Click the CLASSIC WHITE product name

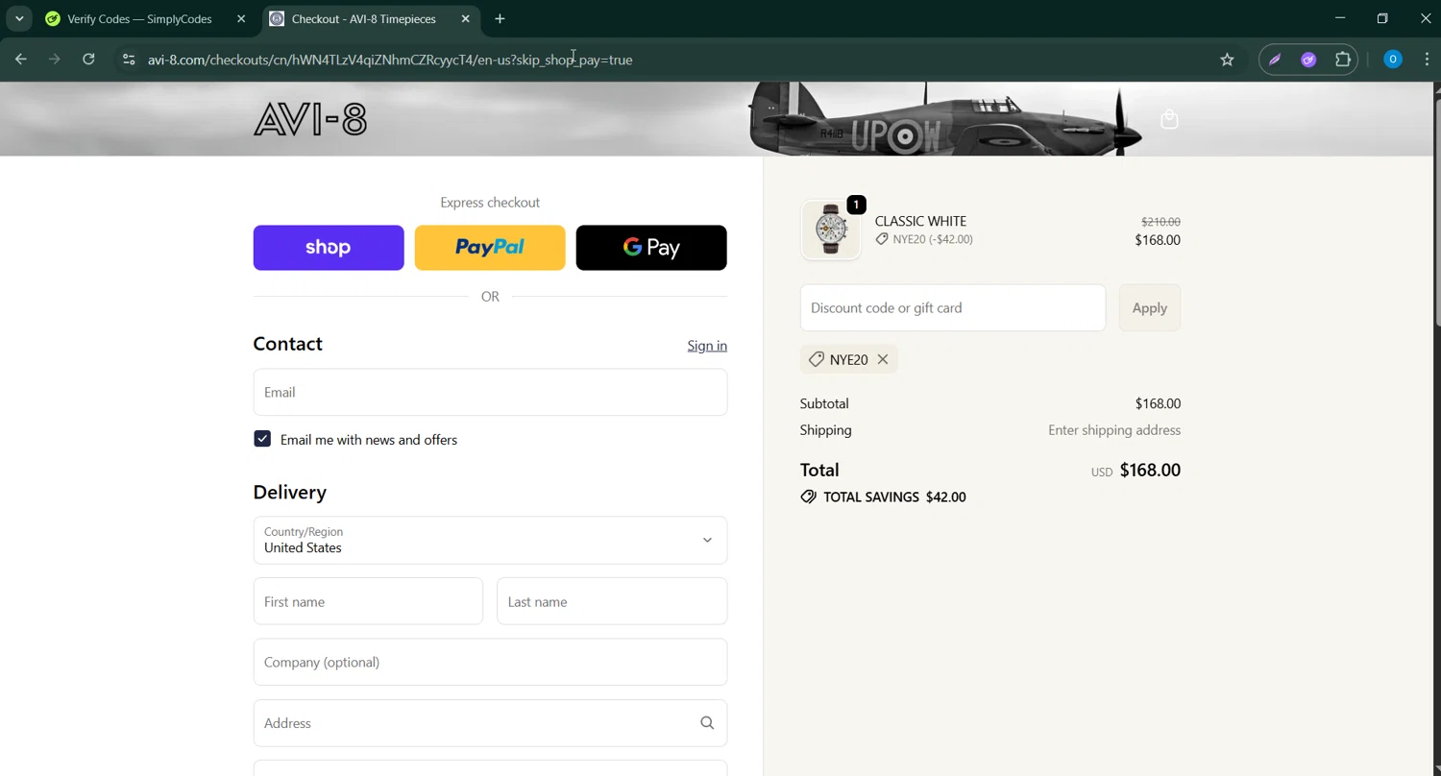tap(920, 221)
